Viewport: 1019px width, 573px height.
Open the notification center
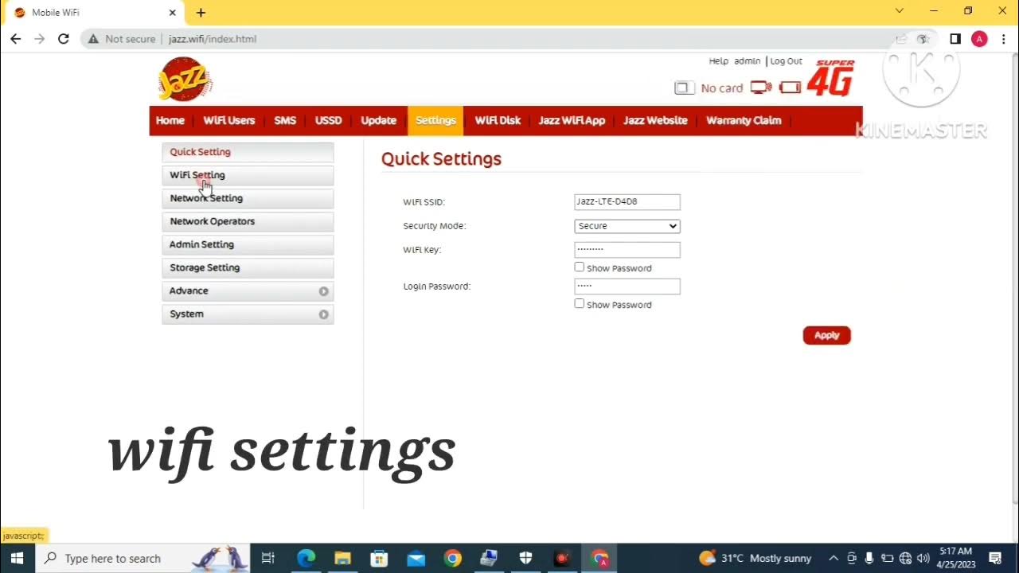[x=995, y=558]
